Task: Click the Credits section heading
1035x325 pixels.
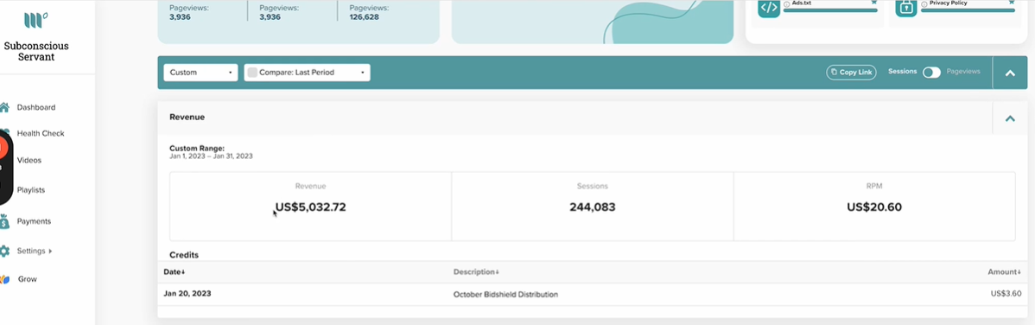Action: pos(184,254)
